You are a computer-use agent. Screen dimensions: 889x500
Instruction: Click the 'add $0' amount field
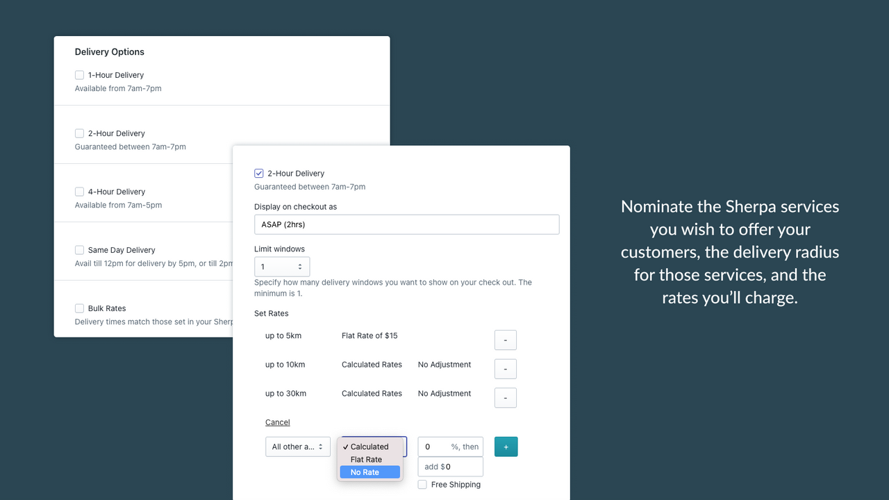pos(450,466)
